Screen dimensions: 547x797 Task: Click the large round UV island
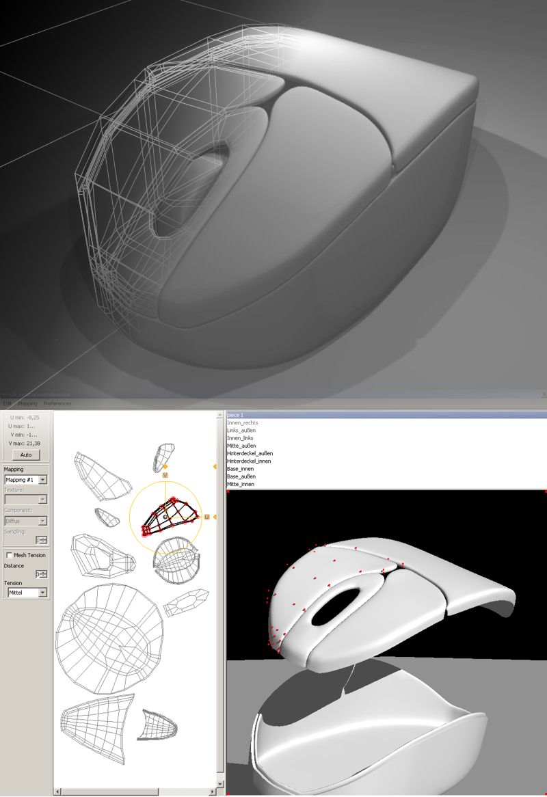(109, 639)
